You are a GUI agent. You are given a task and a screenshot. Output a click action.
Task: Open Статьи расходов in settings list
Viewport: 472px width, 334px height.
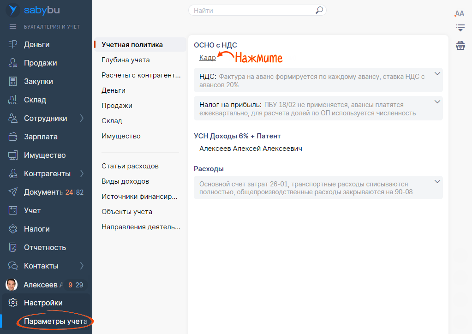click(130, 166)
